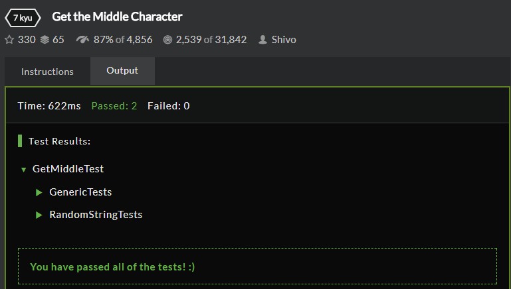Click the RandomStringTests test entry
Viewport: 511px width, 289px height.
[96, 215]
